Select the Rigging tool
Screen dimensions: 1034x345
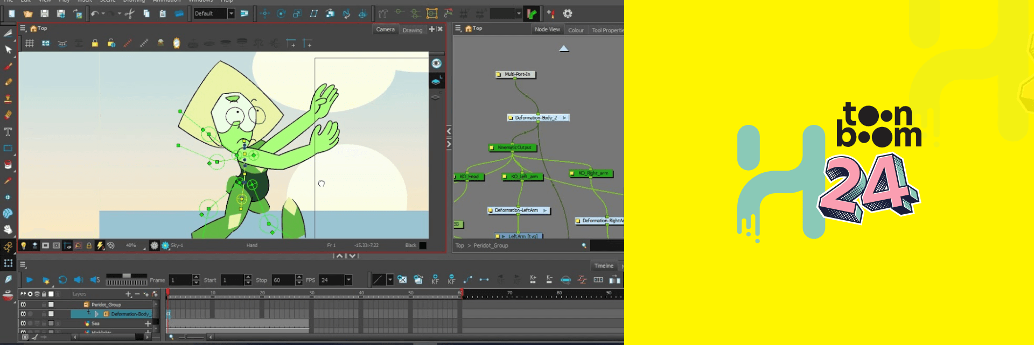(x=382, y=13)
